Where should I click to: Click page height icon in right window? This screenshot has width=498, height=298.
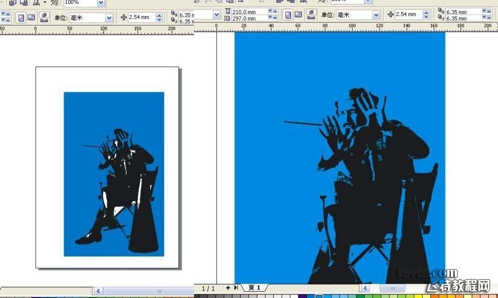[227, 18]
